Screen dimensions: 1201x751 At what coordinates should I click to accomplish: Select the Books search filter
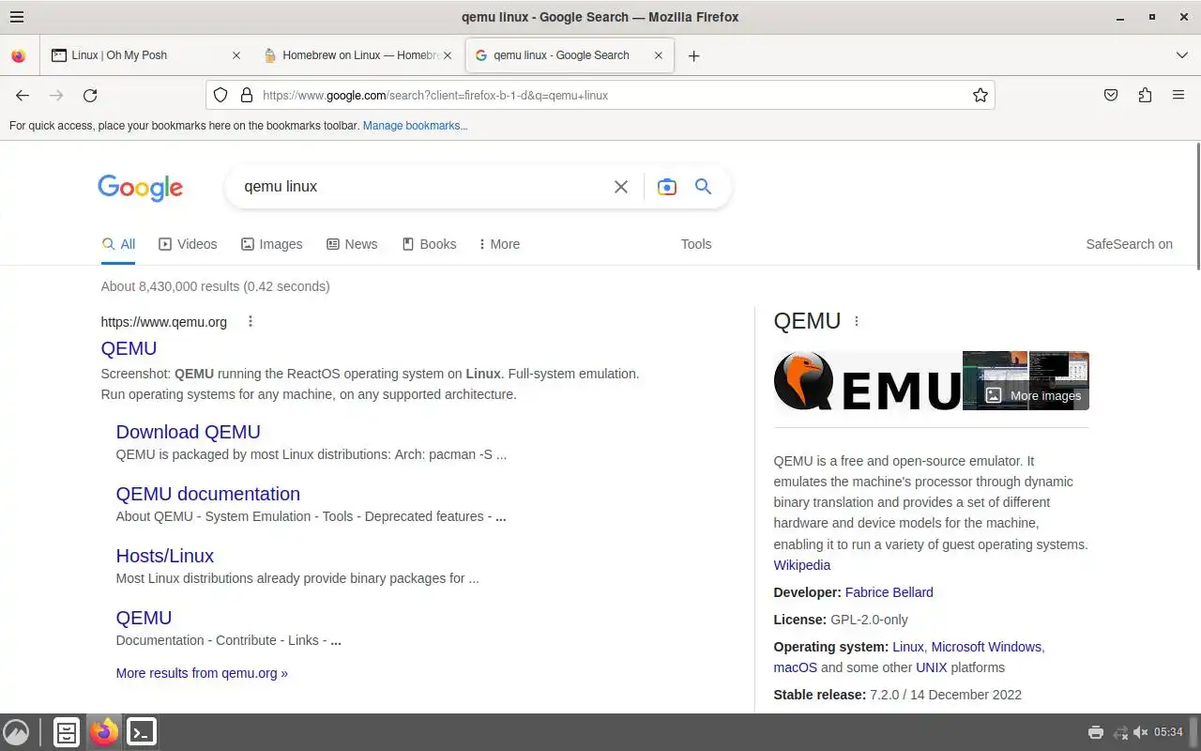click(429, 244)
